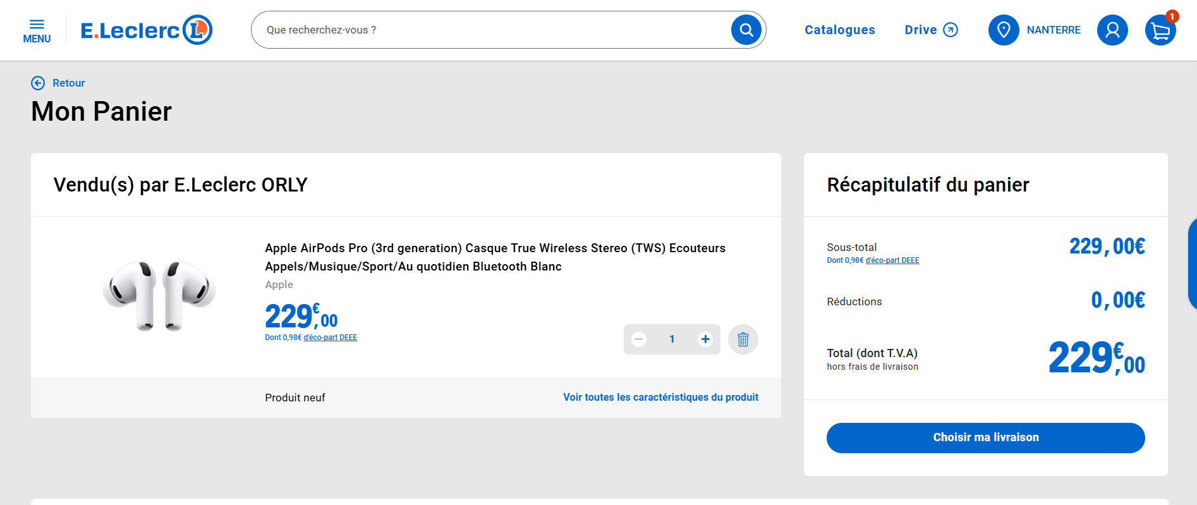Decrease AirPods quantity with minus button
This screenshot has width=1197, height=505.
(x=639, y=339)
